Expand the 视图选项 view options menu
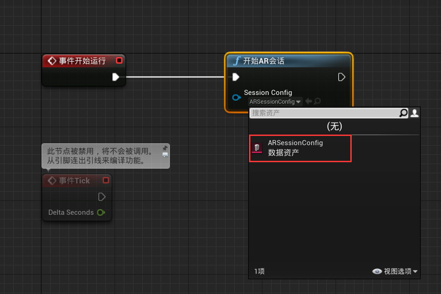Viewport: 441px width, 294px height. coord(395,271)
